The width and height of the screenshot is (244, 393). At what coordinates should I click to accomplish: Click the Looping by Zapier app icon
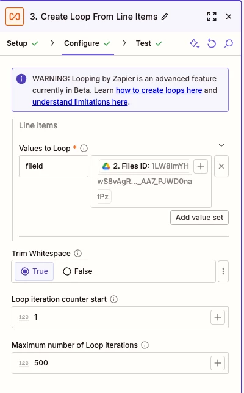[x=15, y=17]
